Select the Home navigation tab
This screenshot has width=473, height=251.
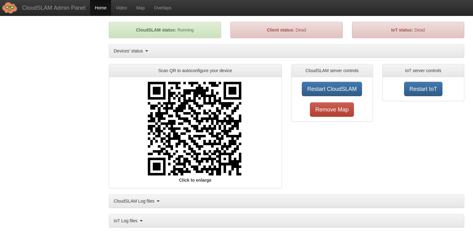click(101, 8)
